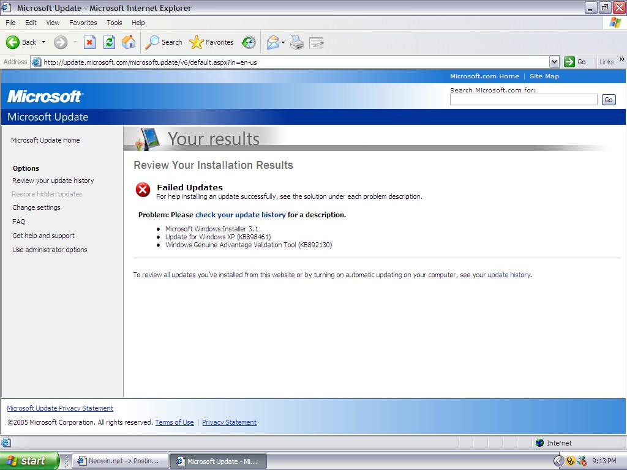Open the Site Map link
Image resolution: width=627 pixels, height=470 pixels.
[544, 76]
